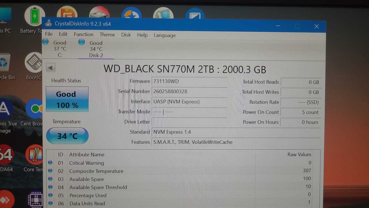Click the empty Drive Letter field
Screen dimensions: 369x208
click(189, 122)
